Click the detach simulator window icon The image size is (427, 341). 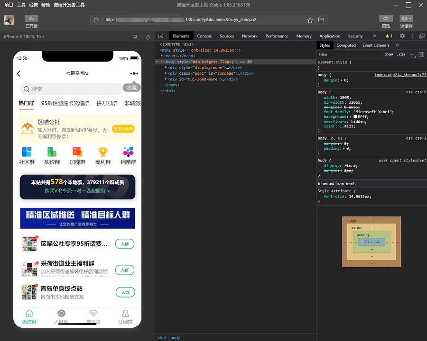tap(134, 37)
